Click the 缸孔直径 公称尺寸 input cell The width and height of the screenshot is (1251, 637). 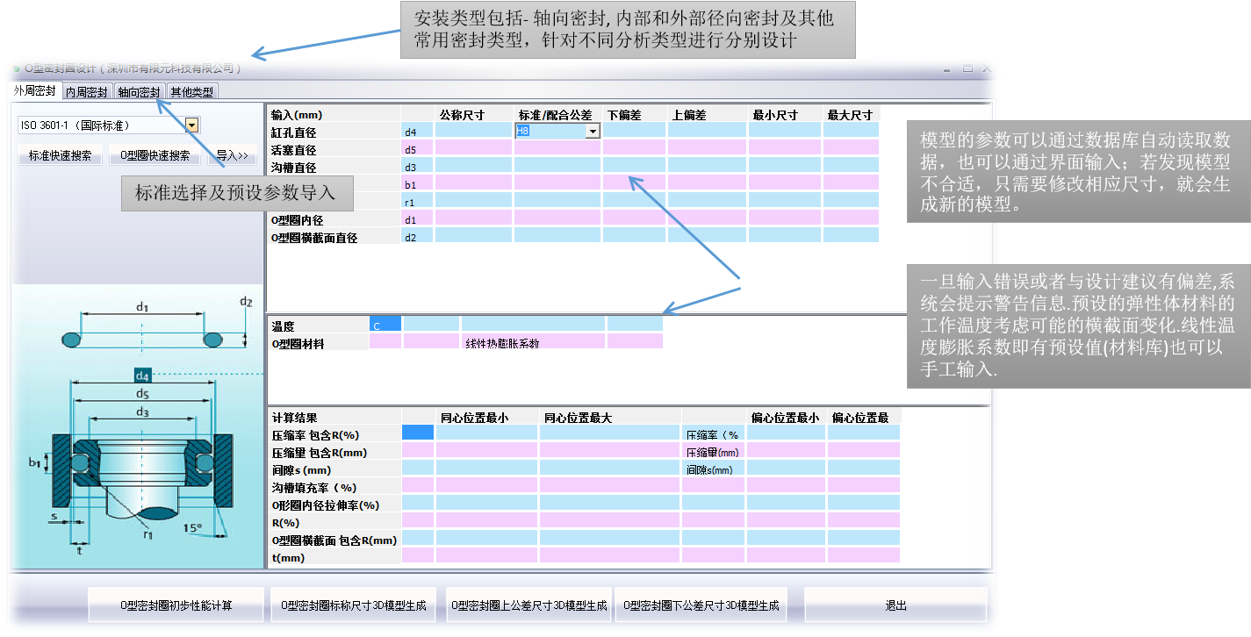474,132
